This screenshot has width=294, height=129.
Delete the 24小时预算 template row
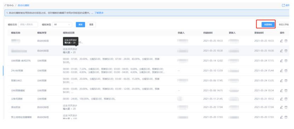(286, 71)
